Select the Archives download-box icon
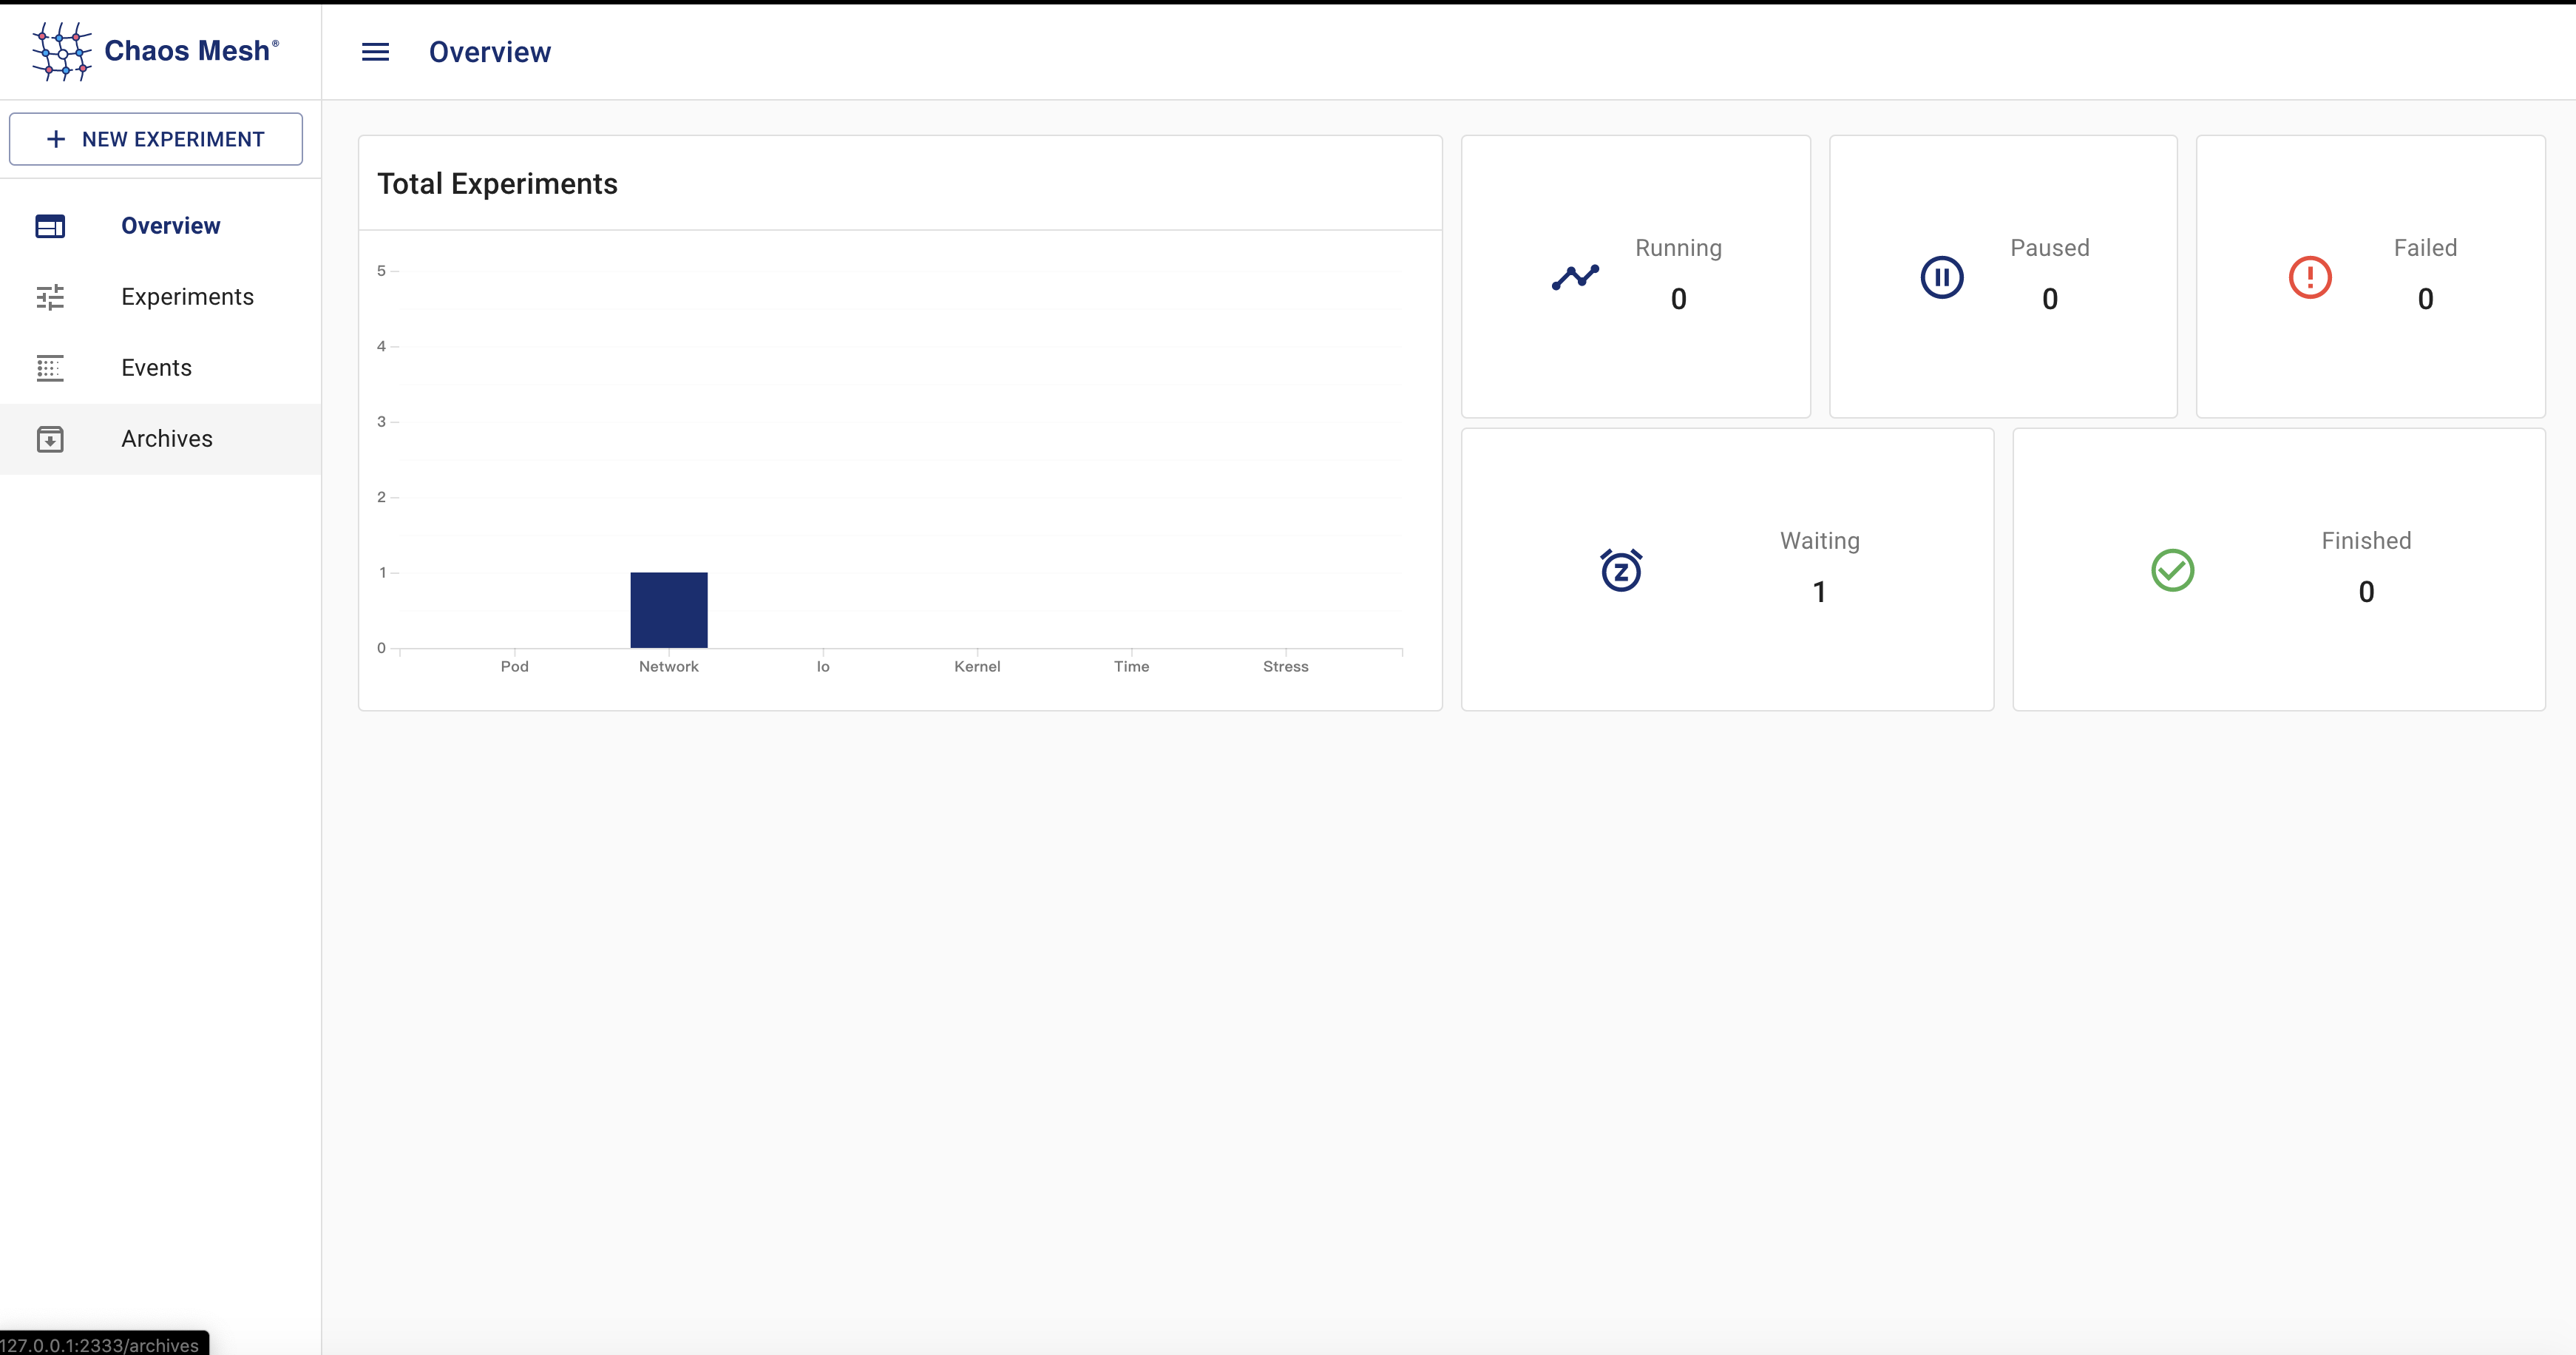The width and height of the screenshot is (2576, 1355). (x=50, y=439)
